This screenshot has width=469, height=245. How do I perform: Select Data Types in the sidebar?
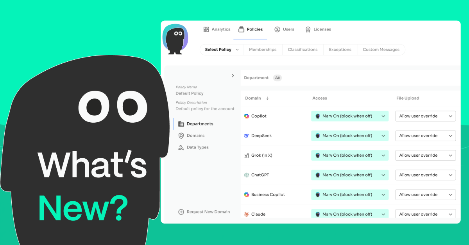point(193,147)
